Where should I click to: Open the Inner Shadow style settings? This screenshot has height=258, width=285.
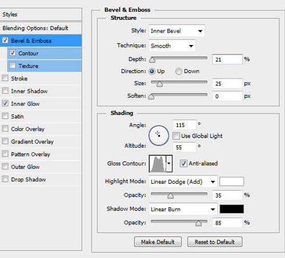41,91
